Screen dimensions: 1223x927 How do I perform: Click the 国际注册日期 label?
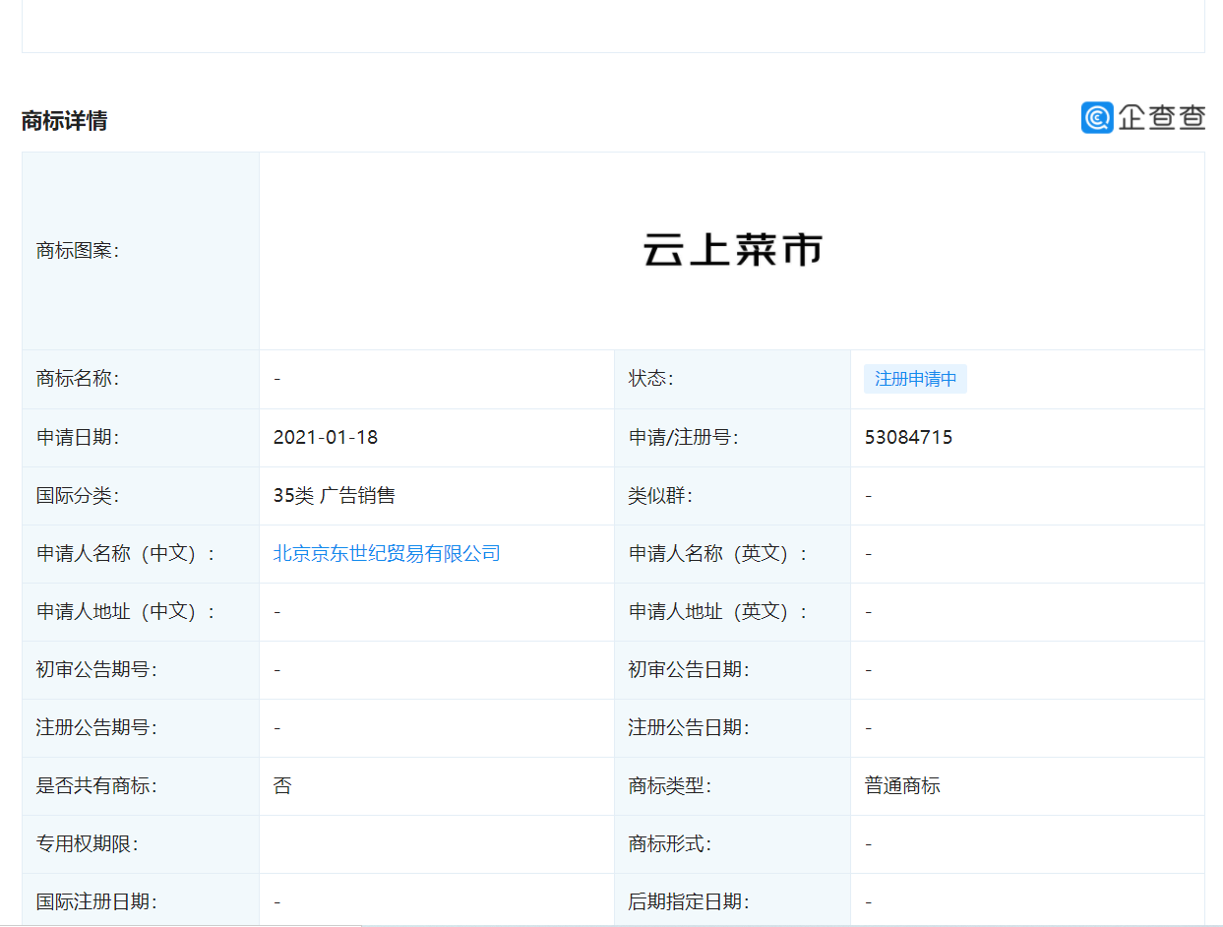point(96,902)
